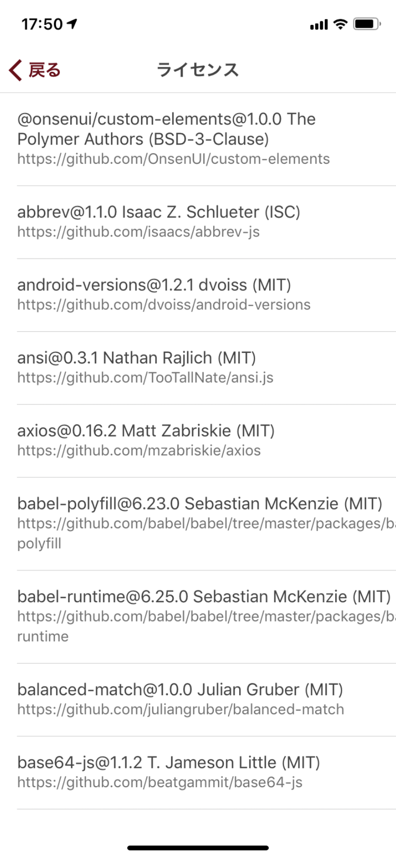Tap the back chevron arrow icon
Screen dimensions: 396x858
[15, 70]
